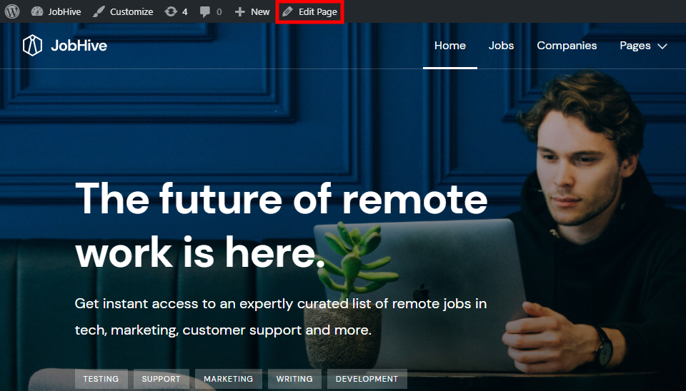The image size is (686, 391).
Task: Click the WordPress logo in admin bar
Action: (x=12, y=11)
